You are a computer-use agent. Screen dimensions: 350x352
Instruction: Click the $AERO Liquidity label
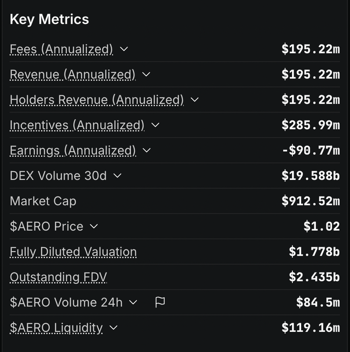56,328
